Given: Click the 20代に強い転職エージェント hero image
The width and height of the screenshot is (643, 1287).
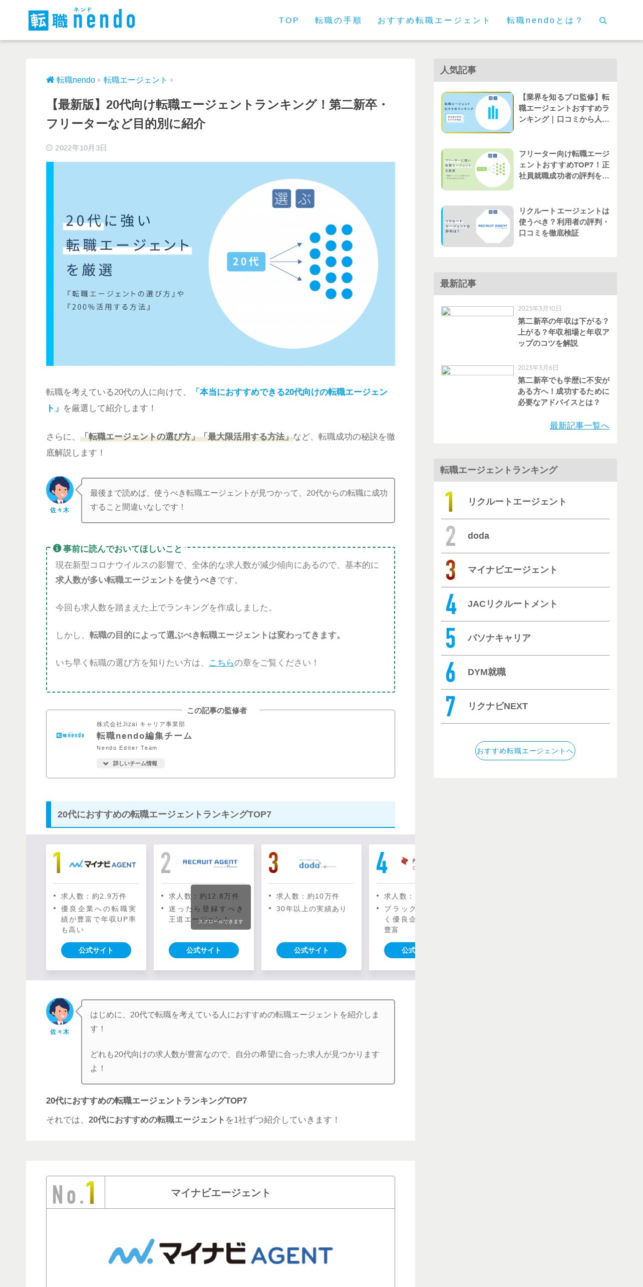Looking at the screenshot, I should coord(220,264).
